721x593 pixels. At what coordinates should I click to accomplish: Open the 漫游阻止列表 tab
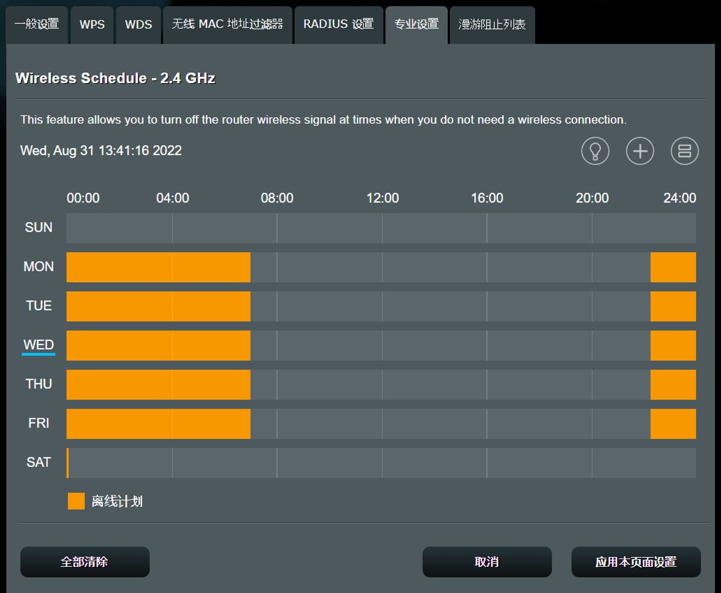[492, 25]
